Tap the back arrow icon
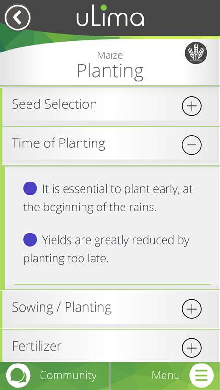The image size is (220, 390). [17, 17]
